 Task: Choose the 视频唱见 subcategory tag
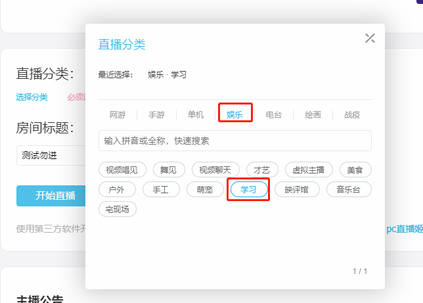point(122,170)
